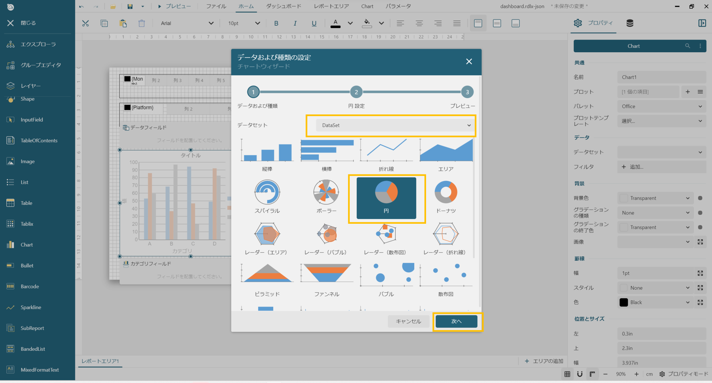Select the ピラミッド pyramid chart type
Viewport: 712px width, 383px height.
pyautogui.click(x=267, y=280)
